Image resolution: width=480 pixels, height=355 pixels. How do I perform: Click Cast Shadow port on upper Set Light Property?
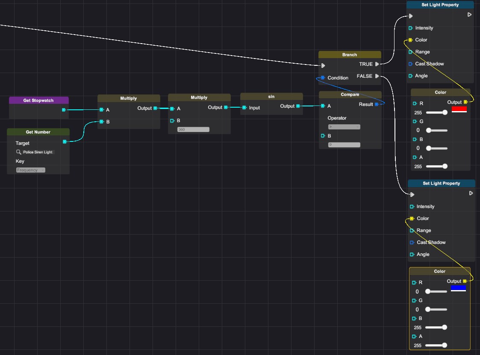[411, 64]
